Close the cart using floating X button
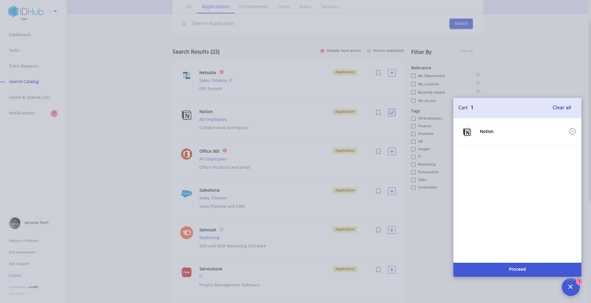Screen dimensions: 591x303 point(570,287)
